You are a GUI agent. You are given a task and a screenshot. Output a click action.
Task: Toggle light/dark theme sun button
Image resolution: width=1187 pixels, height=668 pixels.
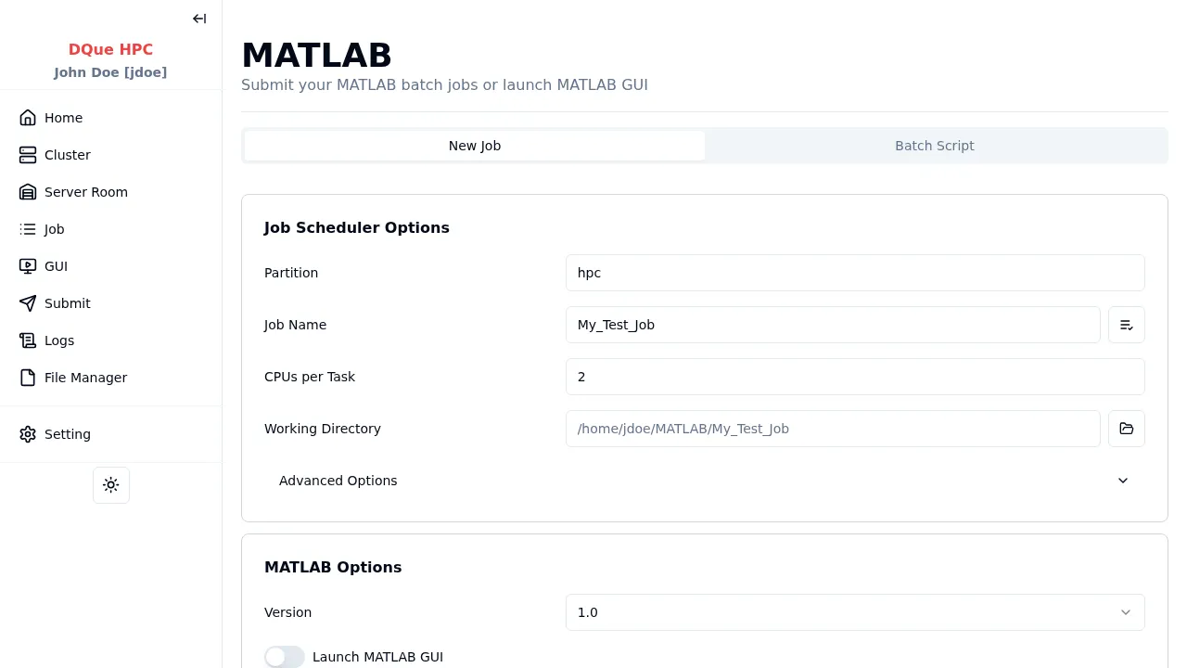(111, 485)
